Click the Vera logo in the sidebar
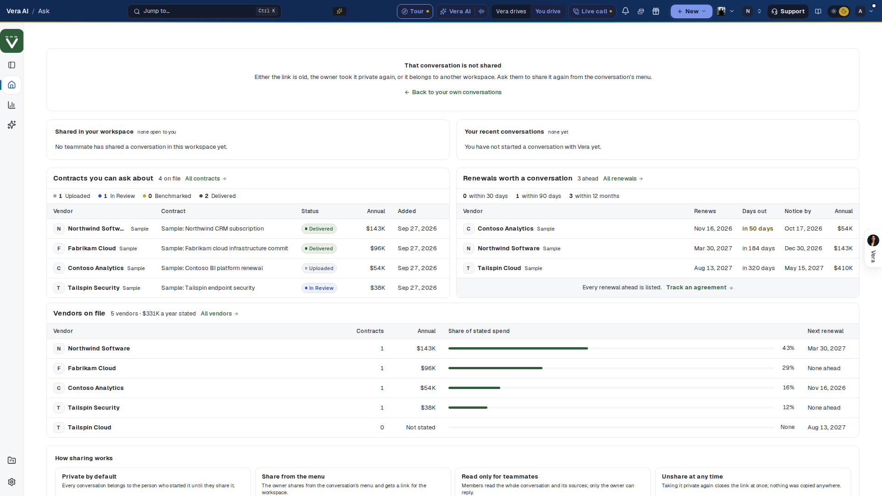882x496 pixels. [x=12, y=41]
